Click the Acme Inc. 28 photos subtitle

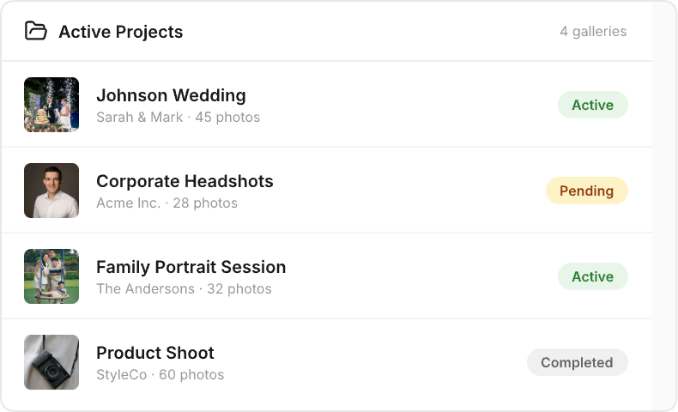[x=166, y=203]
